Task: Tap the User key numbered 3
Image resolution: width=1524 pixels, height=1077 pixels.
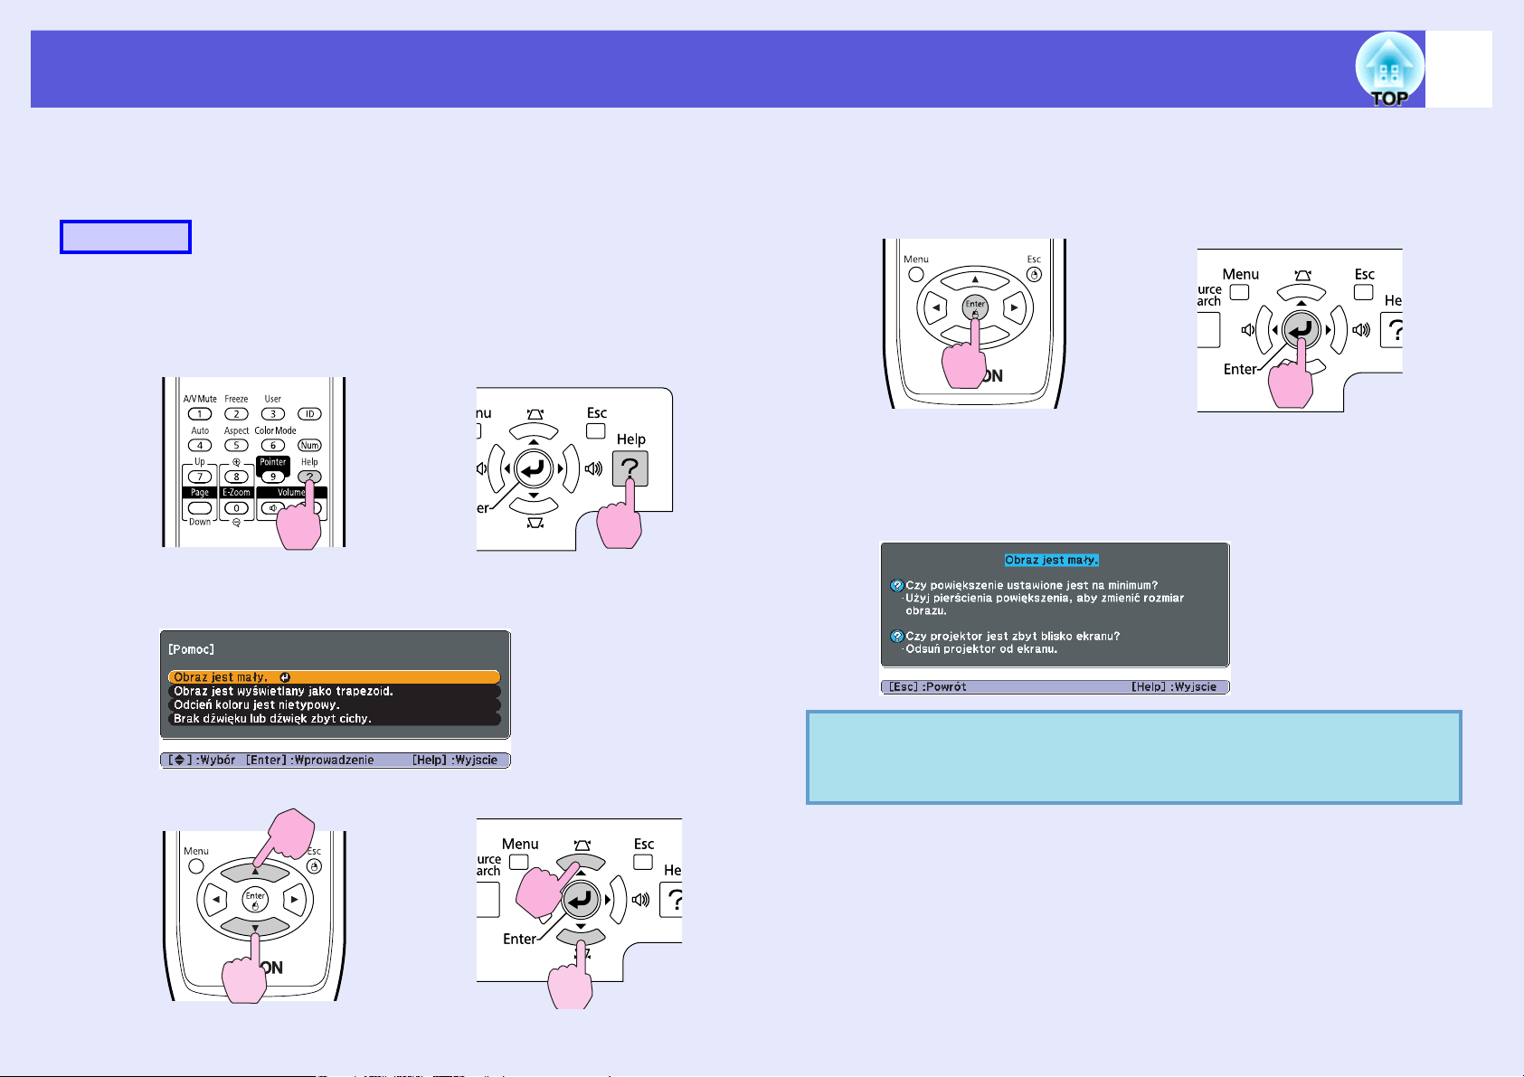Action: tap(272, 414)
